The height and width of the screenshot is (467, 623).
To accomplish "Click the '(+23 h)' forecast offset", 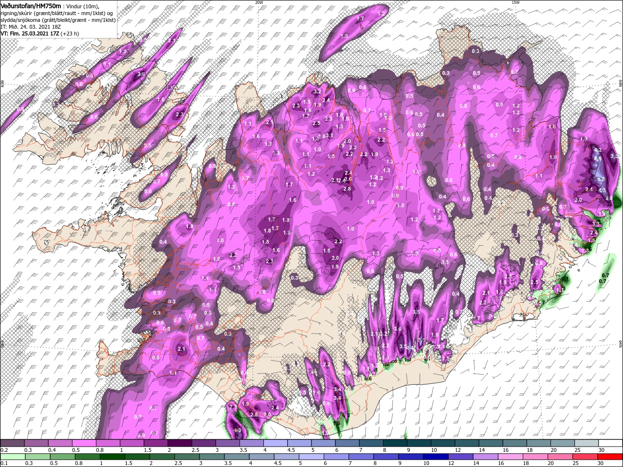I will click(70, 34).
